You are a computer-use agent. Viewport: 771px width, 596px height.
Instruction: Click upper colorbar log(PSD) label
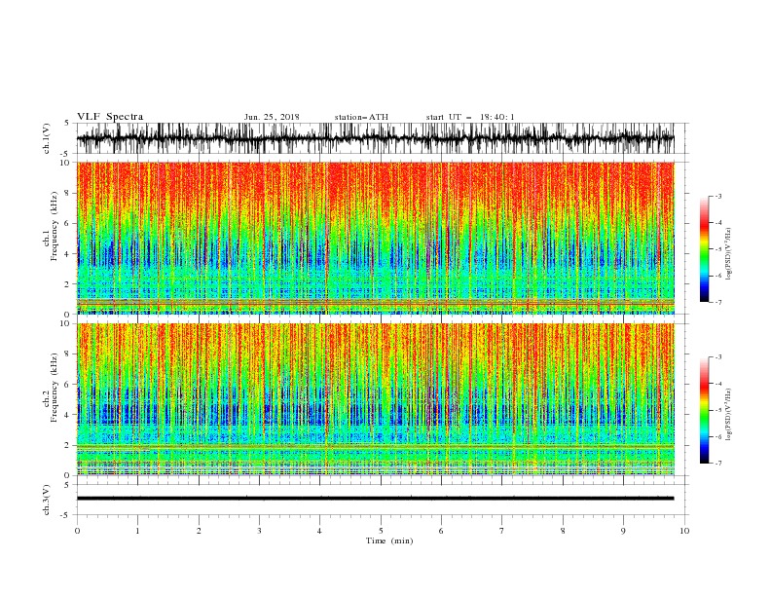click(728, 254)
